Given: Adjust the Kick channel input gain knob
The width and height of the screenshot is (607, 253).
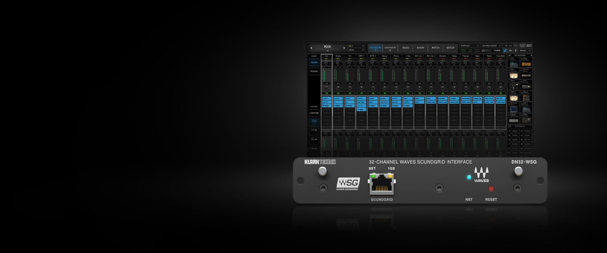Looking at the screenshot, I should coord(326,88).
